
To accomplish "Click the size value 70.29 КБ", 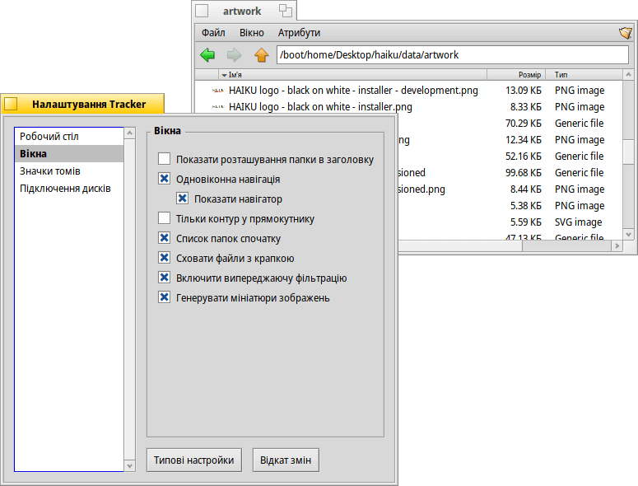I will coord(524,124).
